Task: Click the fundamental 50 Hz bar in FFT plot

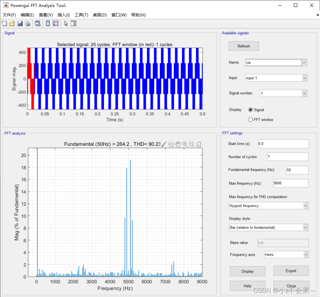Action: [x=37, y=212]
